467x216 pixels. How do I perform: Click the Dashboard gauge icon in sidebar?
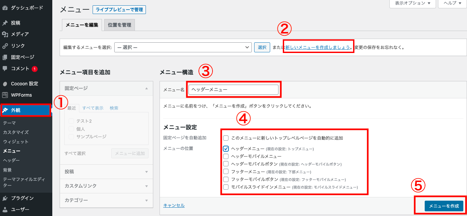click(5, 7)
